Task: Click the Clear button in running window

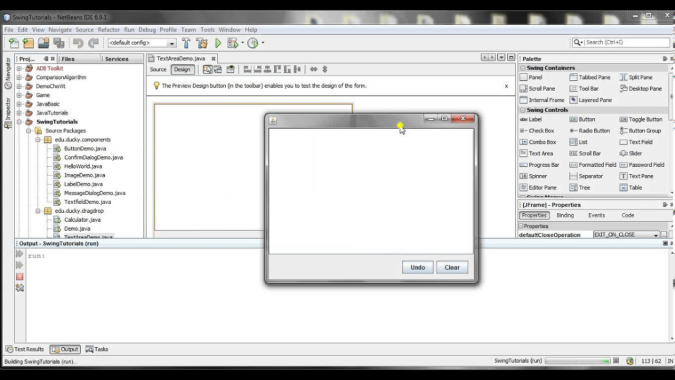Action: [x=452, y=267]
